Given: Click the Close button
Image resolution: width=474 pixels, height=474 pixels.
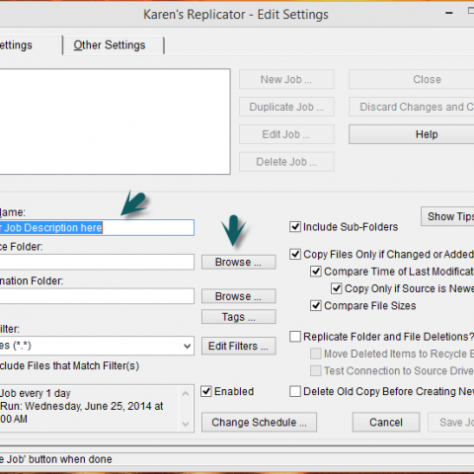Looking at the screenshot, I should tap(412, 79).
